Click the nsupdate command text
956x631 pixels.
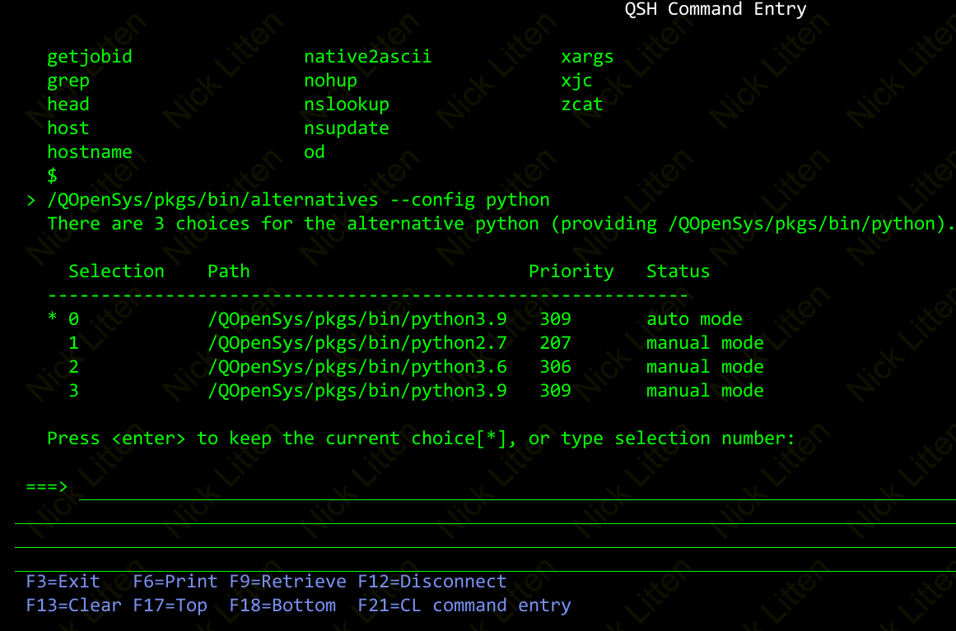(347, 128)
